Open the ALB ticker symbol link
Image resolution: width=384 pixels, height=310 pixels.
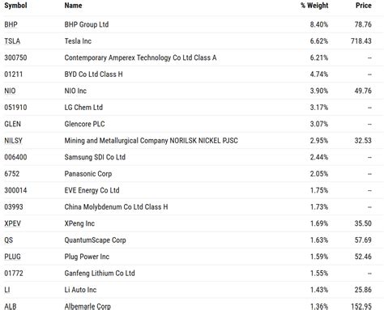click(x=11, y=306)
